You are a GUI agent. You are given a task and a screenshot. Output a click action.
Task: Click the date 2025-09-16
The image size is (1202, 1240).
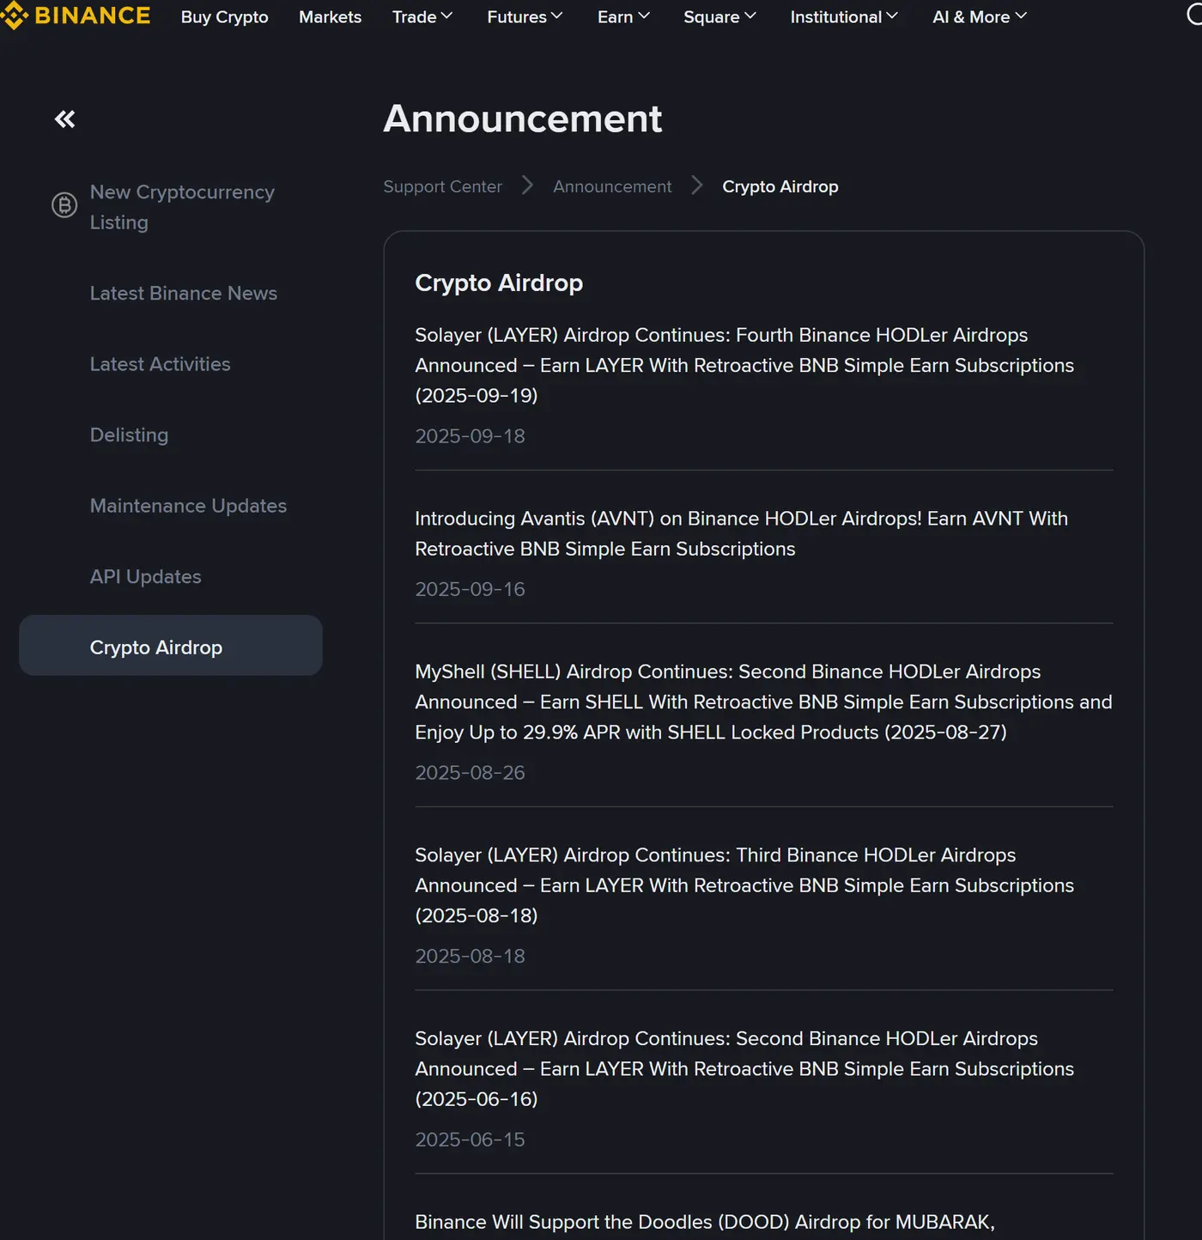click(x=470, y=589)
